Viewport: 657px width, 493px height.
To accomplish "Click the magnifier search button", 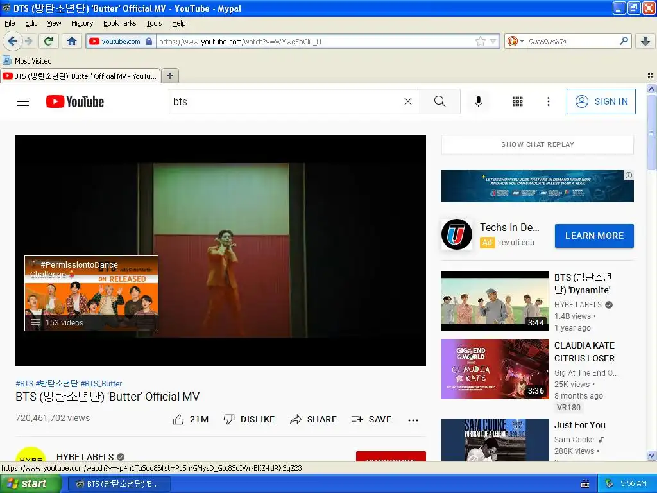I will pyautogui.click(x=440, y=101).
